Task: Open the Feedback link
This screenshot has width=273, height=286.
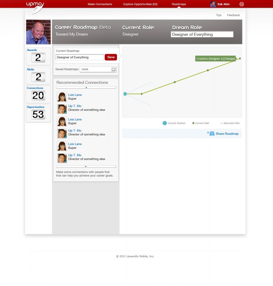Action: [x=233, y=15]
